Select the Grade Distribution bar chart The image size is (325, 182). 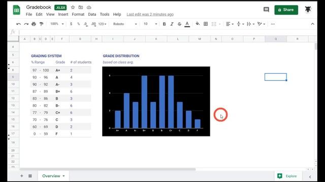[x=156, y=101]
